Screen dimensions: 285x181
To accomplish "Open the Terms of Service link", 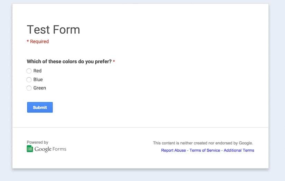I will pos(205,150).
